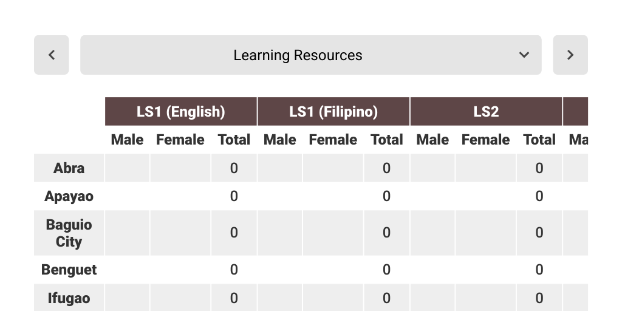Open the Learning Resources dropdown
This screenshot has width=622, height=311.
[x=311, y=55]
